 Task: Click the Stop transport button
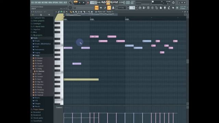click(x=83, y=2)
